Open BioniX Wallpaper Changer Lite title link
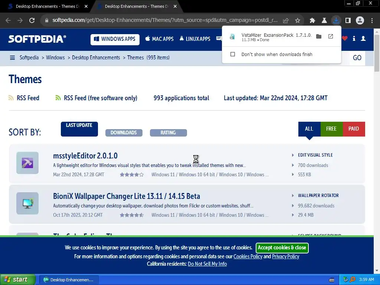The width and height of the screenshot is (380, 285). click(x=127, y=196)
